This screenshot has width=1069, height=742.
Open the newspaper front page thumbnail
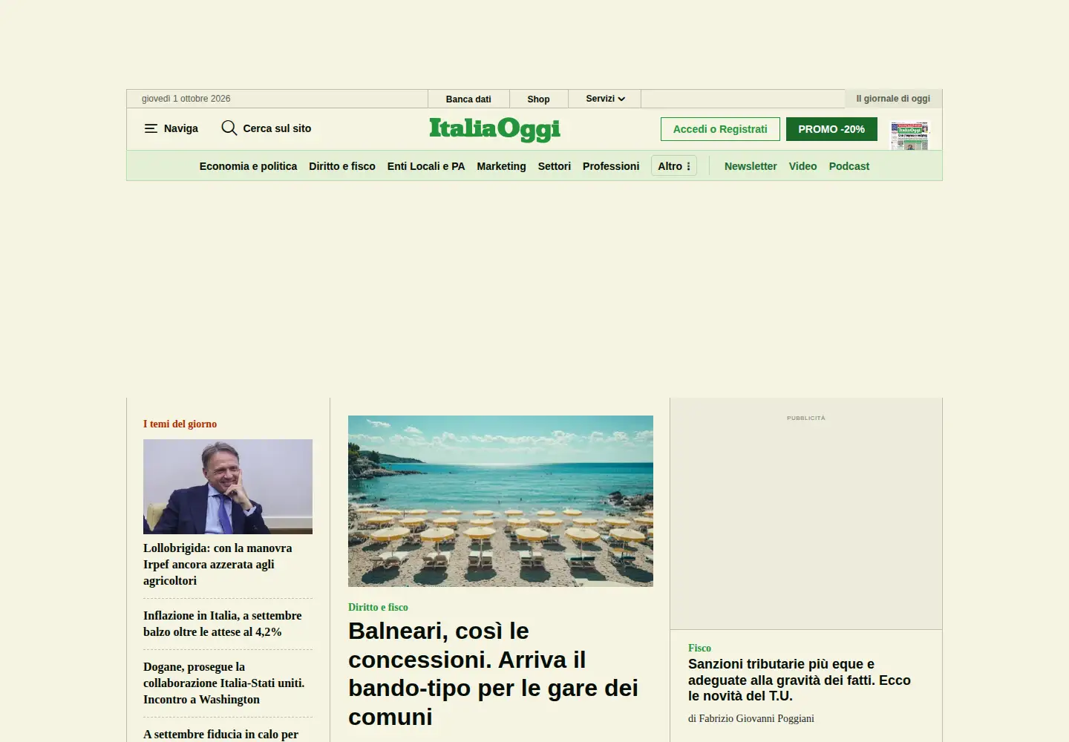(x=909, y=136)
